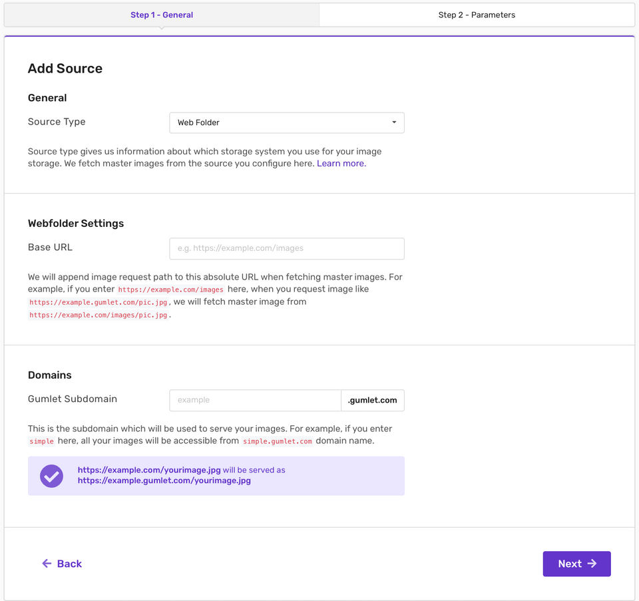Click the purple checkmark circle icon
This screenshot has width=639, height=601.
pos(51,476)
